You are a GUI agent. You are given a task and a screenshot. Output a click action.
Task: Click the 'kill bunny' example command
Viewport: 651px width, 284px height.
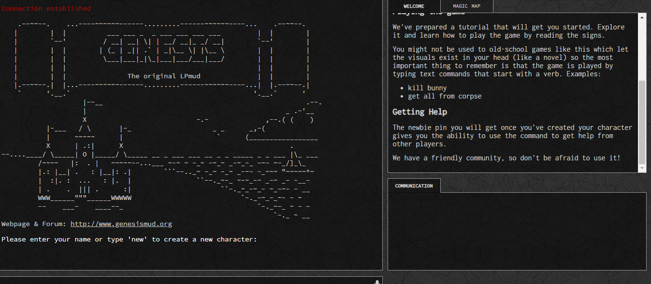coord(427,88)
